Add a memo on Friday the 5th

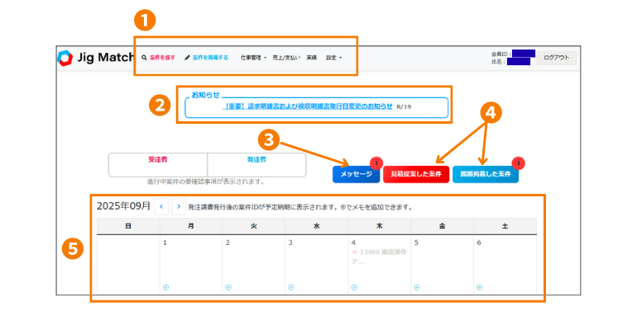coord(417,287)
